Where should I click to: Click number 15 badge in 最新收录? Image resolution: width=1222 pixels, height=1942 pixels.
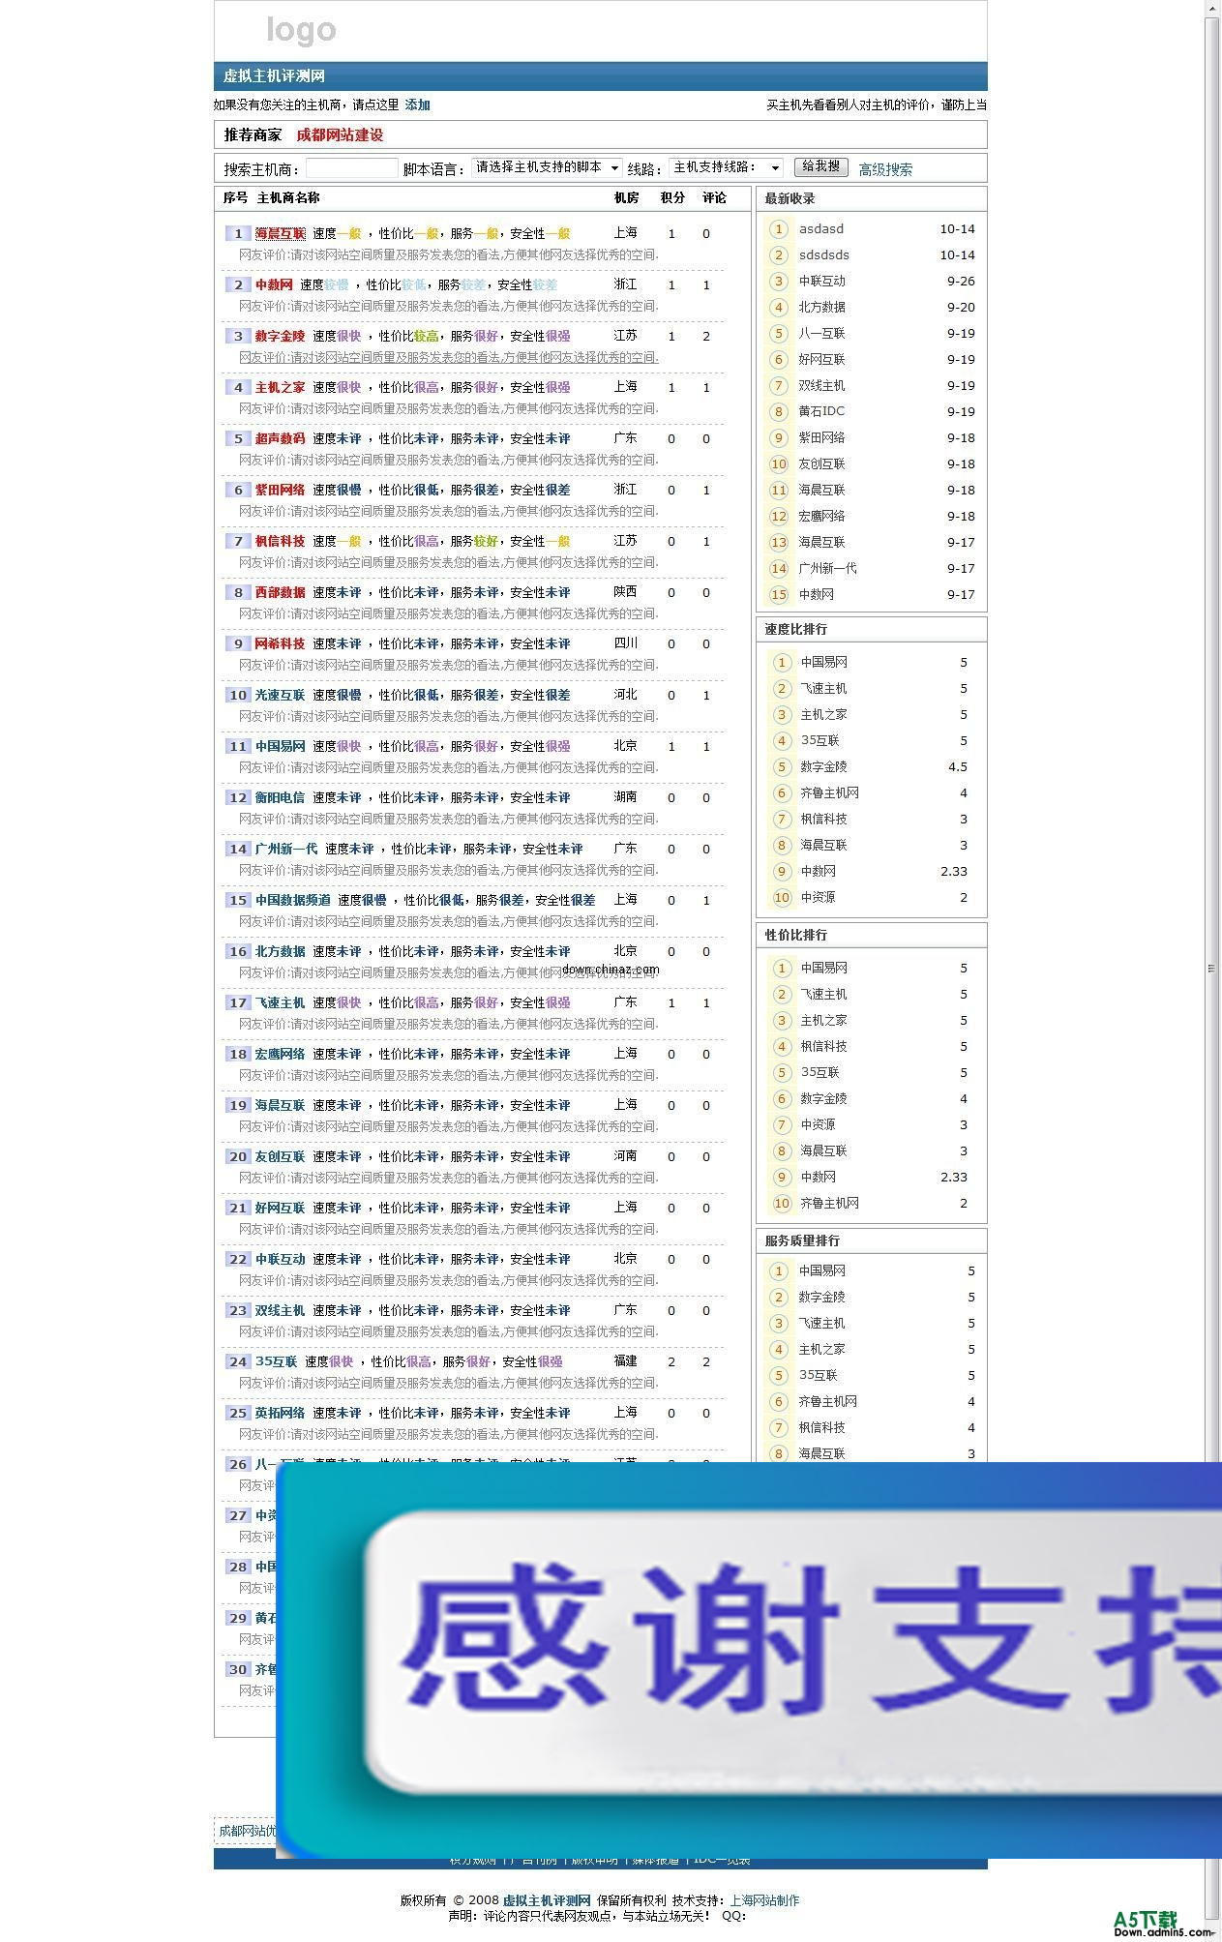coord(778,594)
